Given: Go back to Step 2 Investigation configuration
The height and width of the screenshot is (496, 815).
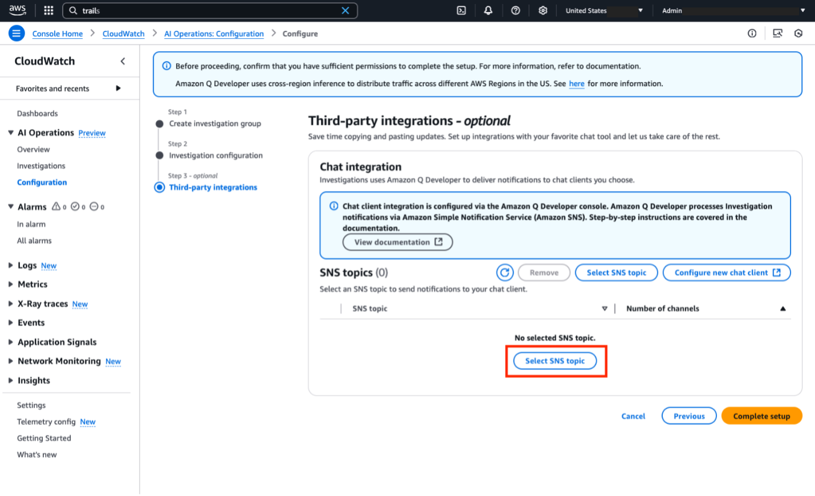Looking at the screenshot, I should click(216, 156).
